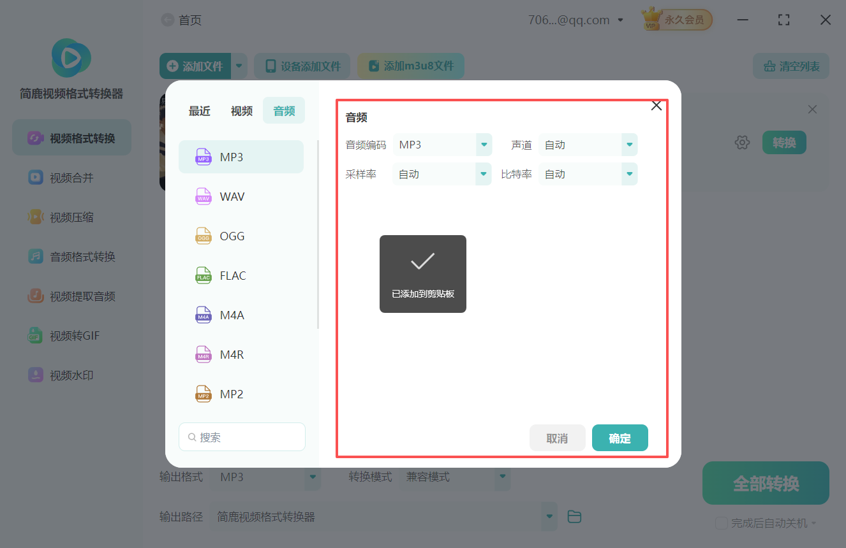Switch to the 最近 tab
Screen dimensions: 846x548
199,110
